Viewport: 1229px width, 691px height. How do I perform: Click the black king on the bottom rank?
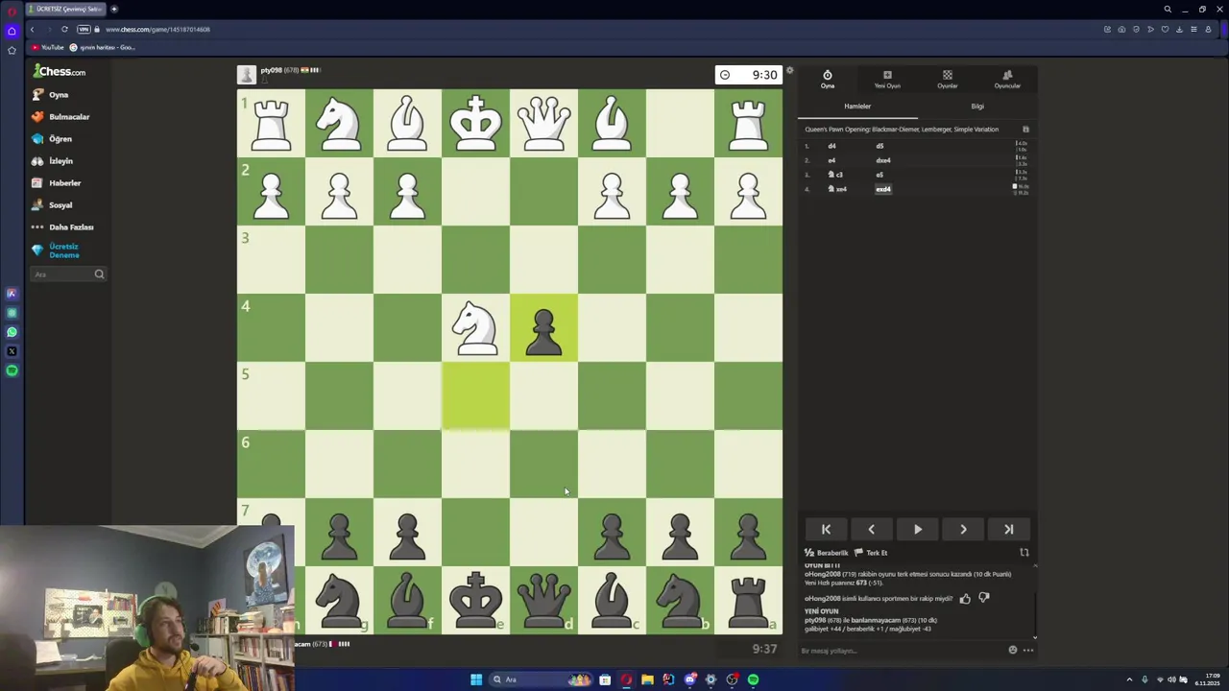[x=475, y=600]
